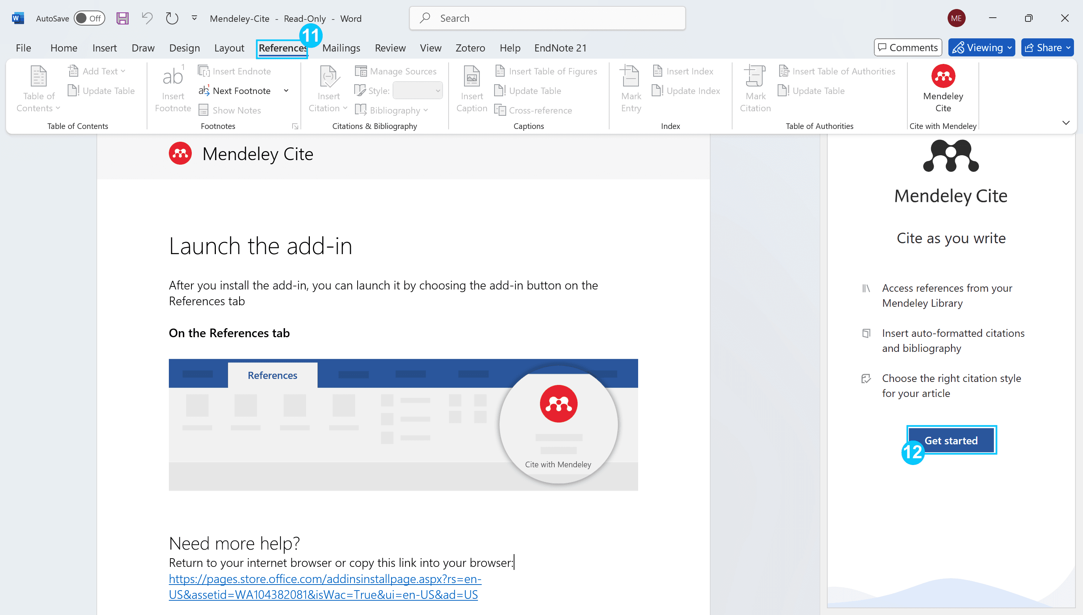This screenshot has height=615, width=1083.
Task: Switch to the Insert tab
Action: point(104,48)
